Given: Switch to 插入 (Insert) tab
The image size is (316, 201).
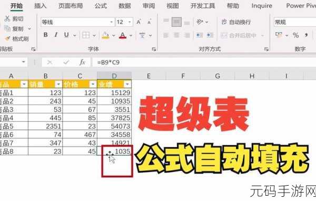Looking at the screenshot, I should pos(40,6).
